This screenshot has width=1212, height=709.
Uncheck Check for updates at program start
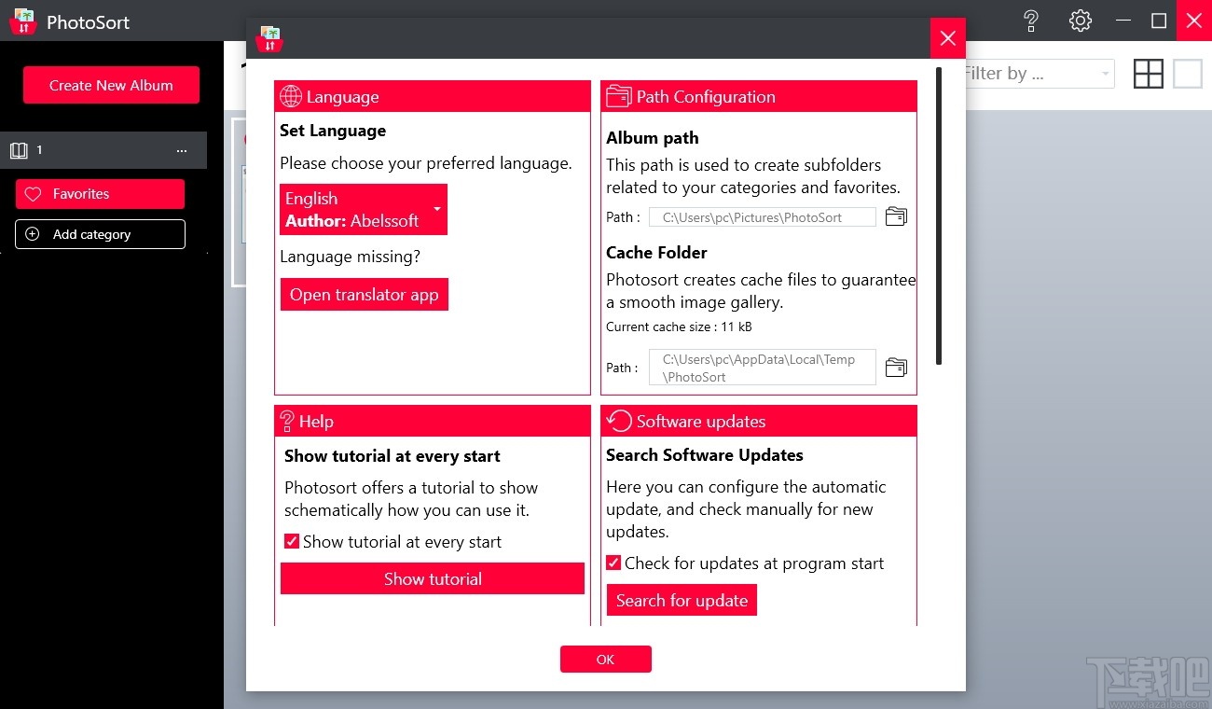point(613,563)
